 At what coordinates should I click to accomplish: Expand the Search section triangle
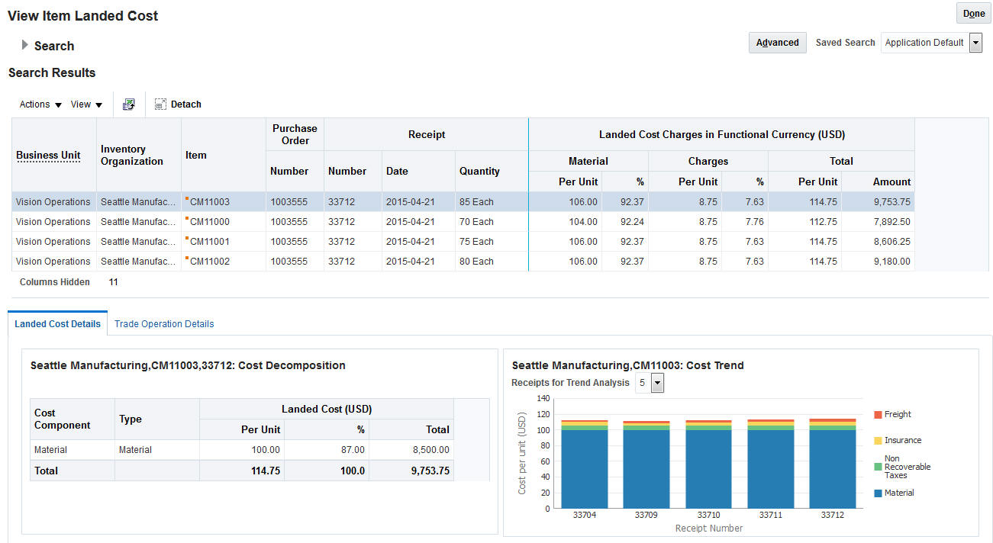pos(25,45)
